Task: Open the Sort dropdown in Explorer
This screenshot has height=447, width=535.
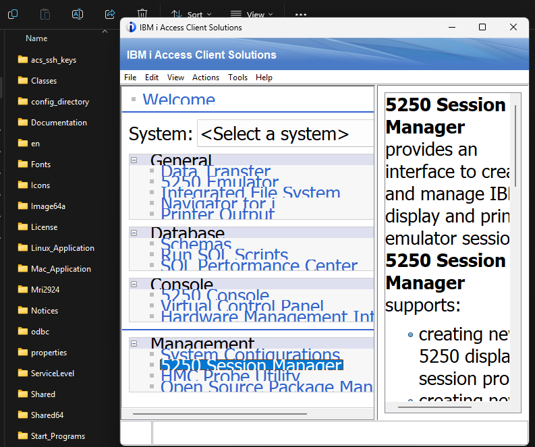Action: coord(191,14)
